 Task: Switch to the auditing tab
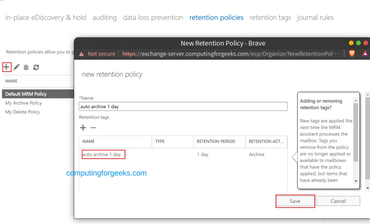pyautogui.click(x=104, y=17)
